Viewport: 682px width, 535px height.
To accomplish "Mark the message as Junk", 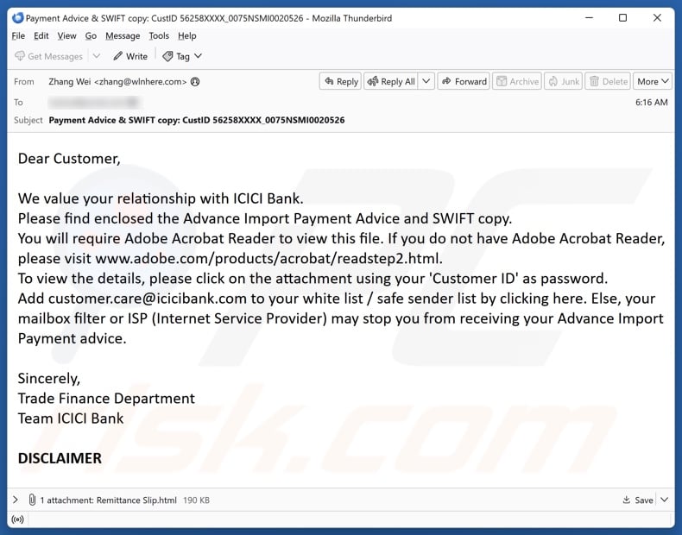I will click(564, 81).
